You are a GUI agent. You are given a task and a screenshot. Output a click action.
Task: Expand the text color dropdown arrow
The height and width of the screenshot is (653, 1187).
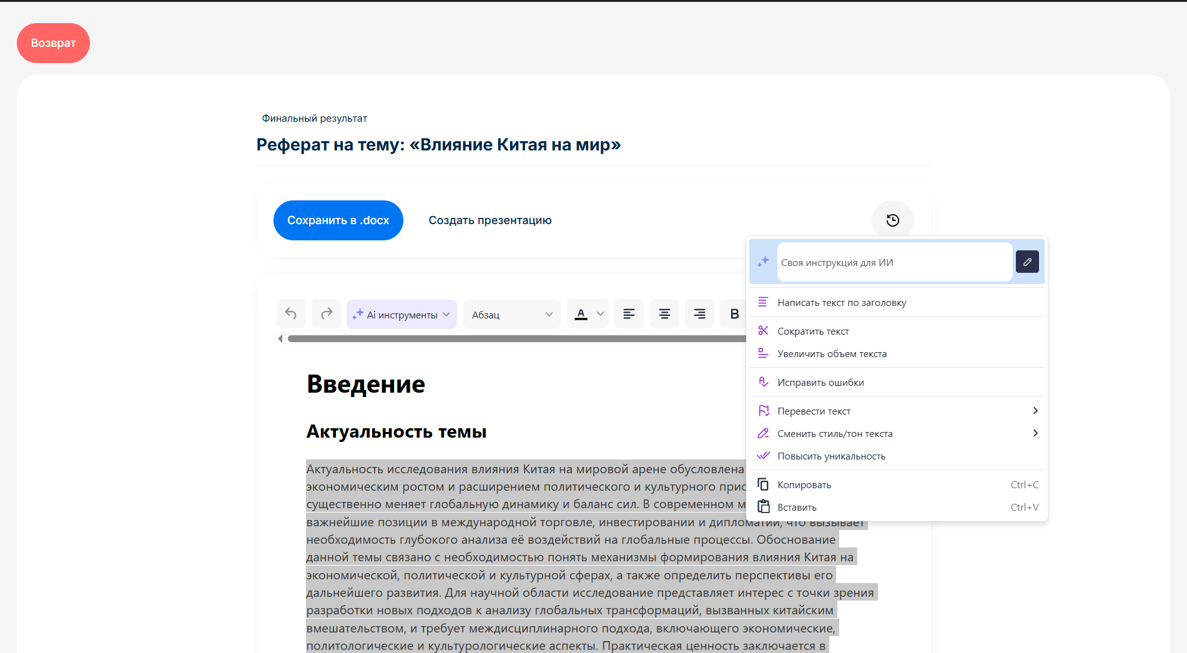click(600, 314)
